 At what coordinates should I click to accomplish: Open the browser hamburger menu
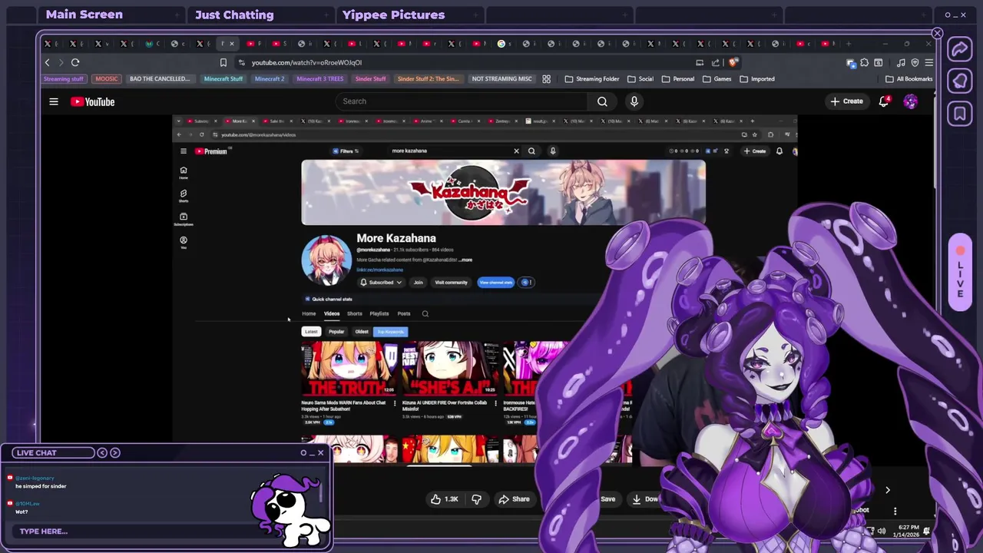(928, 62)
